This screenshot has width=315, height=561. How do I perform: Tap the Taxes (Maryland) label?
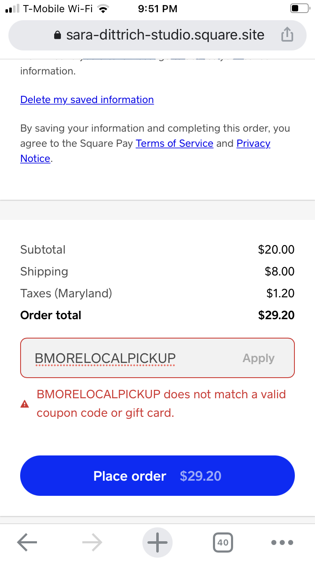[x=66, y=293]
